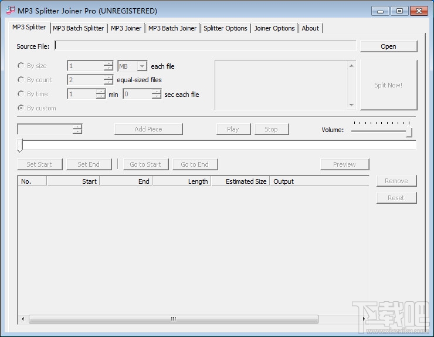Click the Source File input field
The width and height of the screenshot is (434, 337).
205,46
